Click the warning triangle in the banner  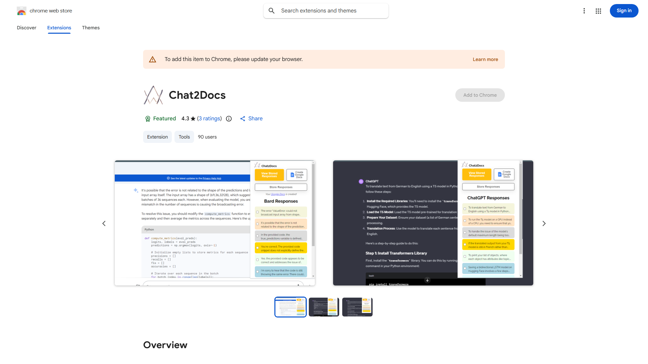tap(153, 59)
